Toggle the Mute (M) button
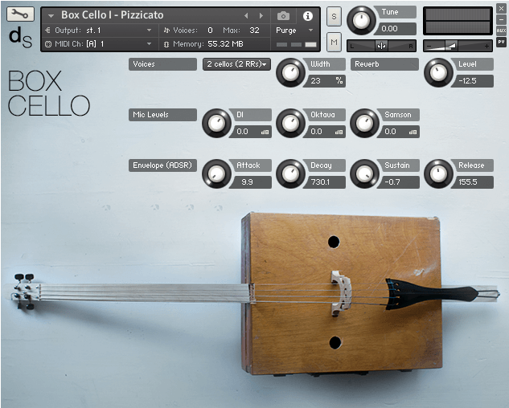509x408 pixels. [x=334, y=42]
